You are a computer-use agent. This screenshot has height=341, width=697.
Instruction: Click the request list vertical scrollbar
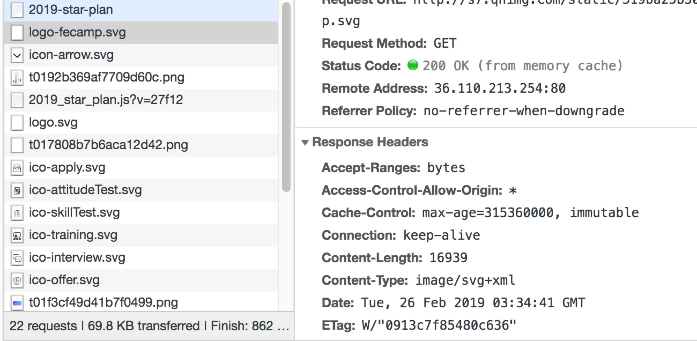(286, 97)
